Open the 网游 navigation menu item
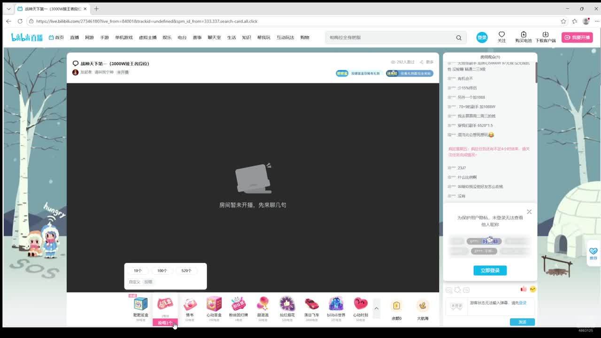The height and width of the screenshot is (338, 601). [89, 38]
